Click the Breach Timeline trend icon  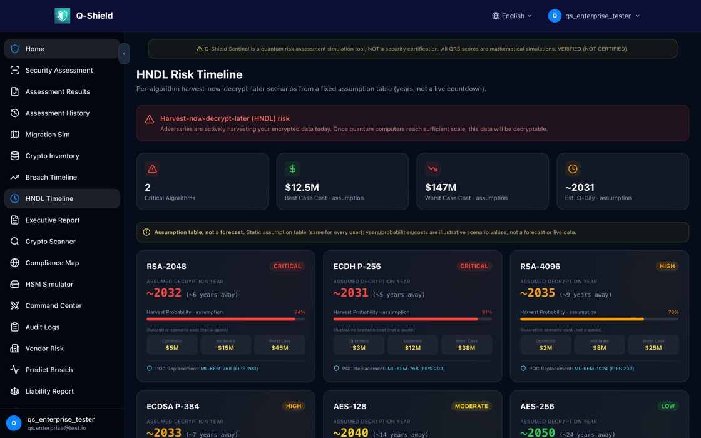point(15,178)
